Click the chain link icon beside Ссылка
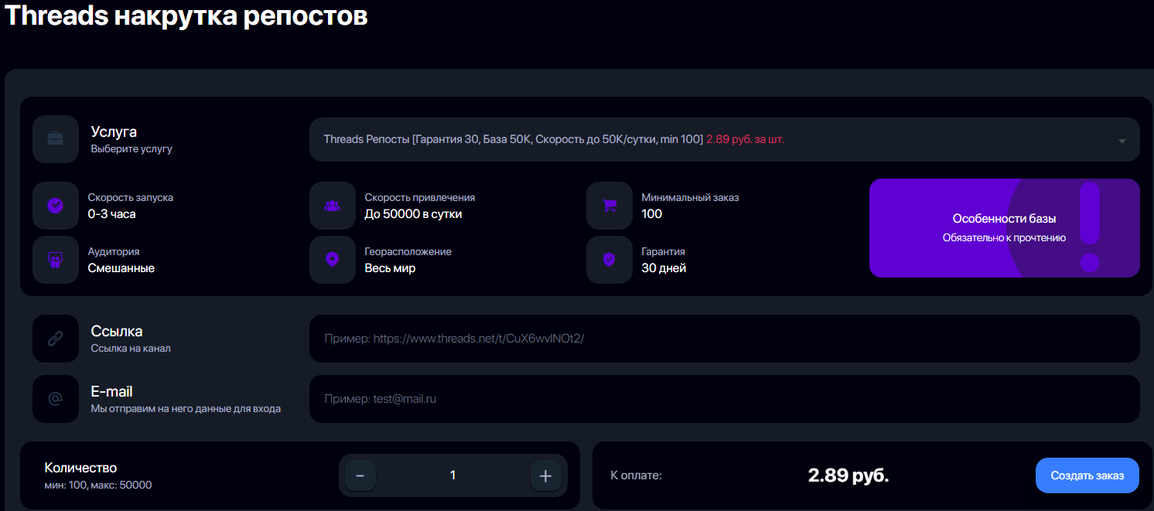Image resolution: width=1154 pixels, height=511 pixels. coord(56,339)
